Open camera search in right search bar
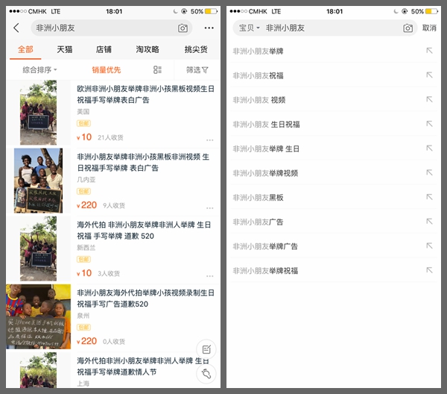This screenshot has height=394, width=447. tap(408, 28)
